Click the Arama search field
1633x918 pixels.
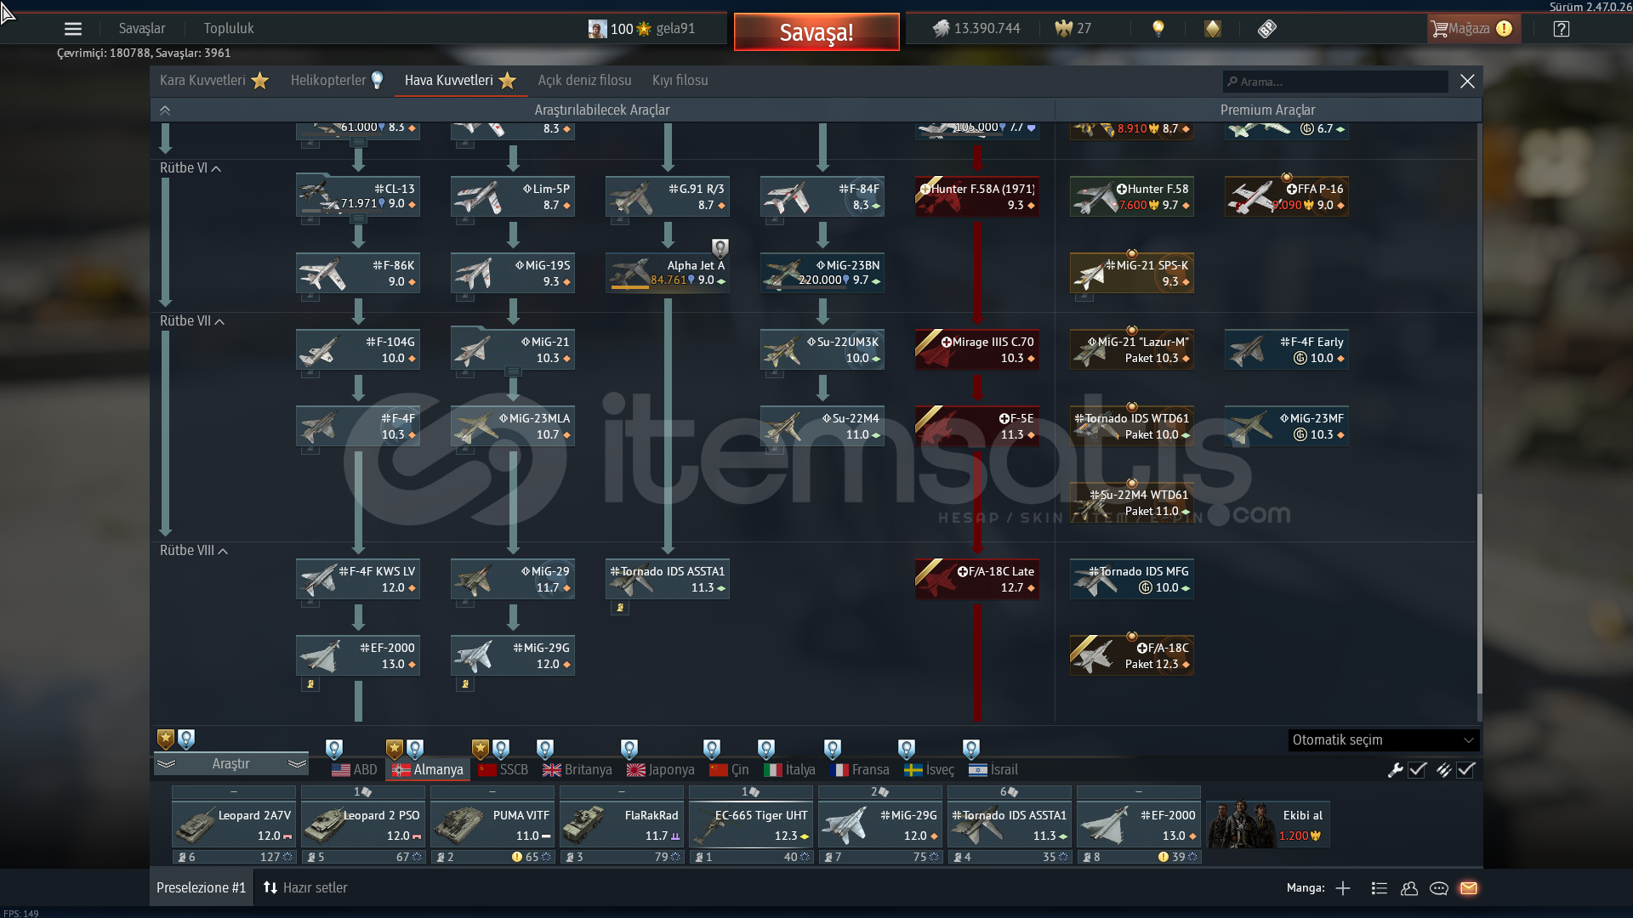pyautogui.click(x=1335, y=82)
